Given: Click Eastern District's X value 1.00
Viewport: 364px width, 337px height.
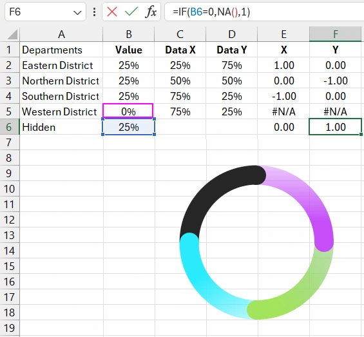Looking at the screenshot, I should (x=283, y=65).
